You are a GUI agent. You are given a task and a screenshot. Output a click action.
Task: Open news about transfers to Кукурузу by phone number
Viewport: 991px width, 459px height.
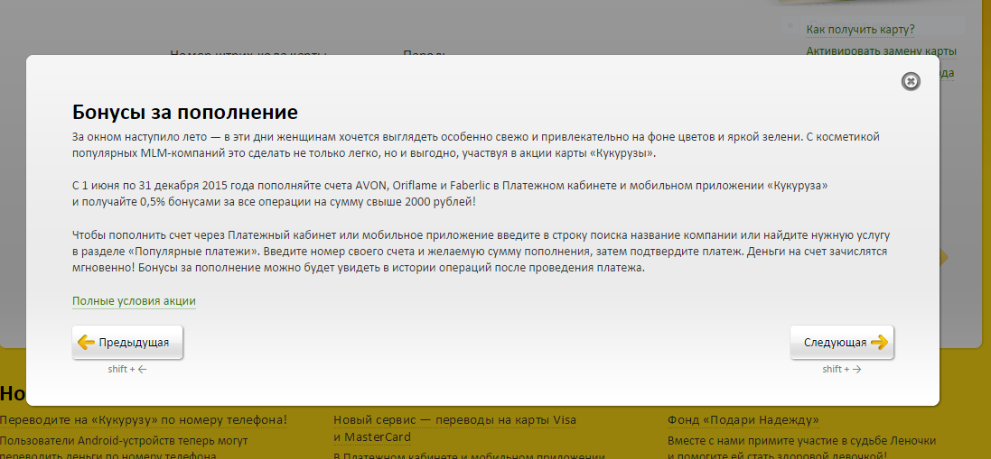click(x=144, y=420)
